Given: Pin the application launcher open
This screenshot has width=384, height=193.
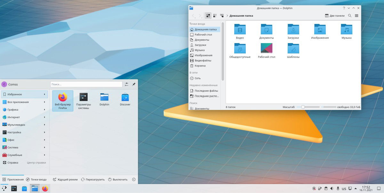Looking at the screenshot, I should tap(134, 84).
